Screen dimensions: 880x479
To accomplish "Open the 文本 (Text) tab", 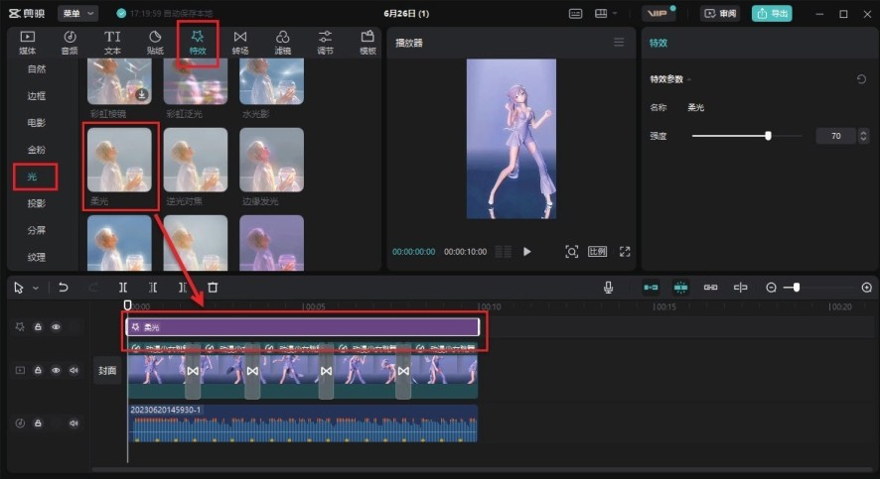I will [112, 43].
